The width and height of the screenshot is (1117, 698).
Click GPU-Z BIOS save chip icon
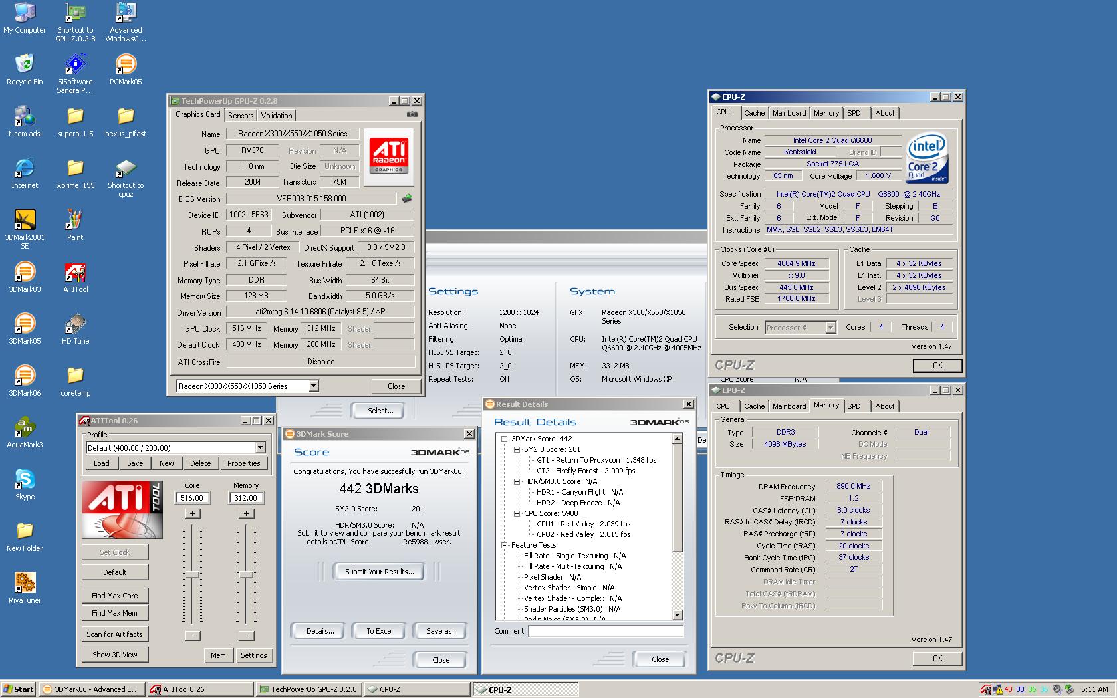click(407, 198)
